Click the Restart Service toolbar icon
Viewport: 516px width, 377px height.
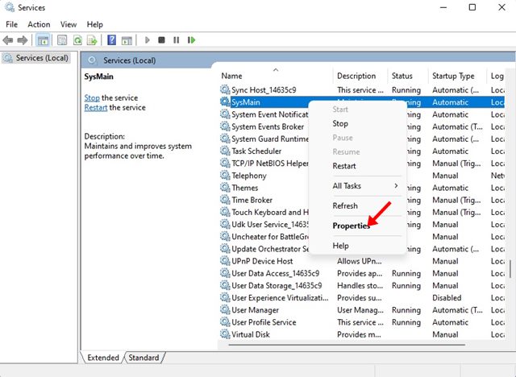coord(192,40)
